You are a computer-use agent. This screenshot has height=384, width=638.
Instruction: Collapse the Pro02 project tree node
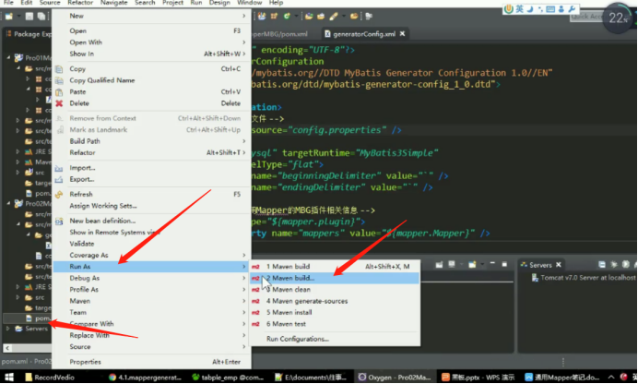tap(8, 203)
